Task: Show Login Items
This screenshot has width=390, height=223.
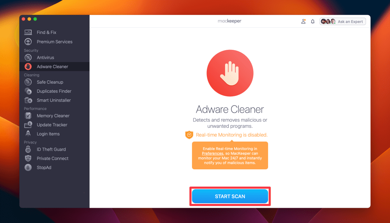Action: [x=54, y=134]
